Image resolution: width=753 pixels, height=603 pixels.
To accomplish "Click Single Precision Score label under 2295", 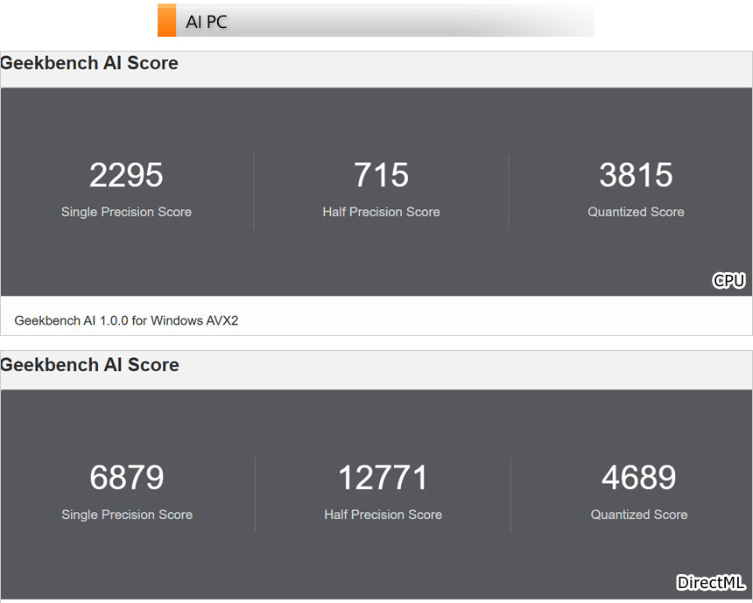I will click(x=126, y=212).
